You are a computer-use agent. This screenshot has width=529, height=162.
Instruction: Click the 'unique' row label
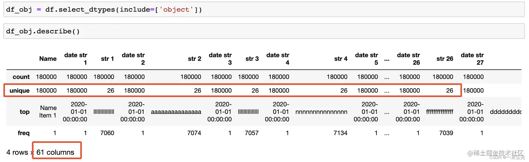(20, 90)
